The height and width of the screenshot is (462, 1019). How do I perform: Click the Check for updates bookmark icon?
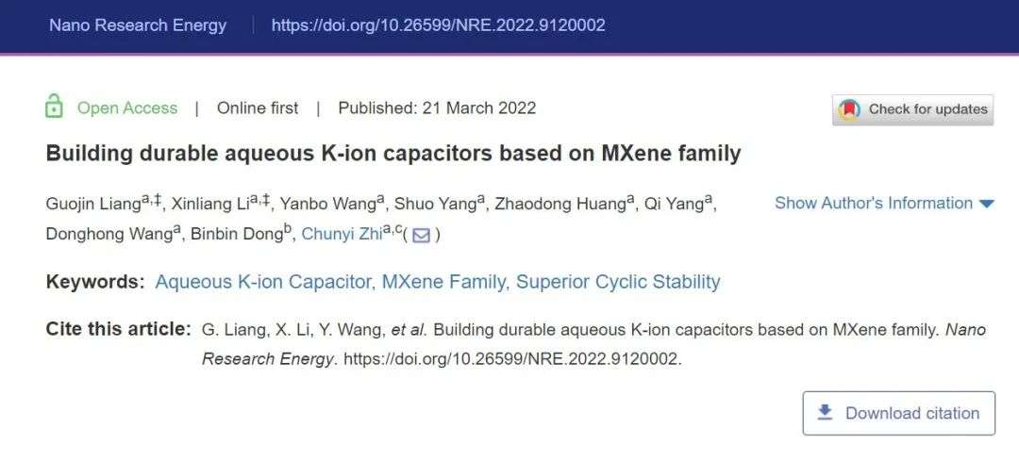tap(849, 109)
